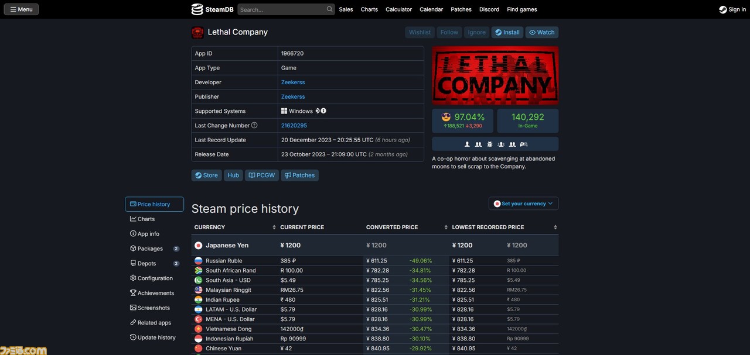
Task: Switch to the App info tab
Action: [x=154, y=234]
